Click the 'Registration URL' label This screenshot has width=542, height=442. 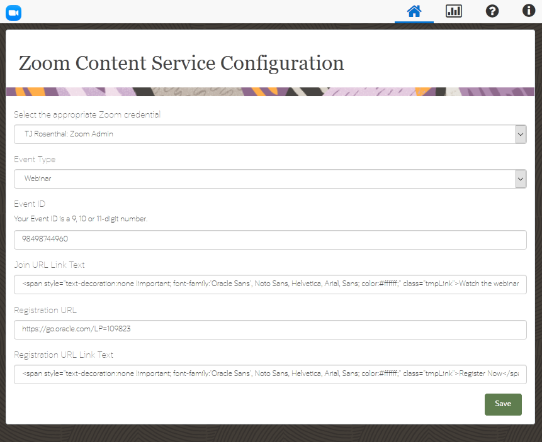(45, 310)
